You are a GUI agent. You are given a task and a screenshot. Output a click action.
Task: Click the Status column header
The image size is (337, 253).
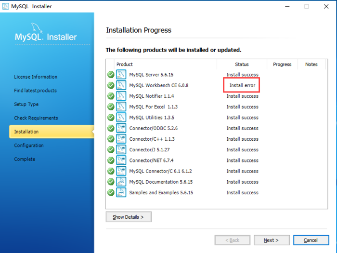[242, 64]
